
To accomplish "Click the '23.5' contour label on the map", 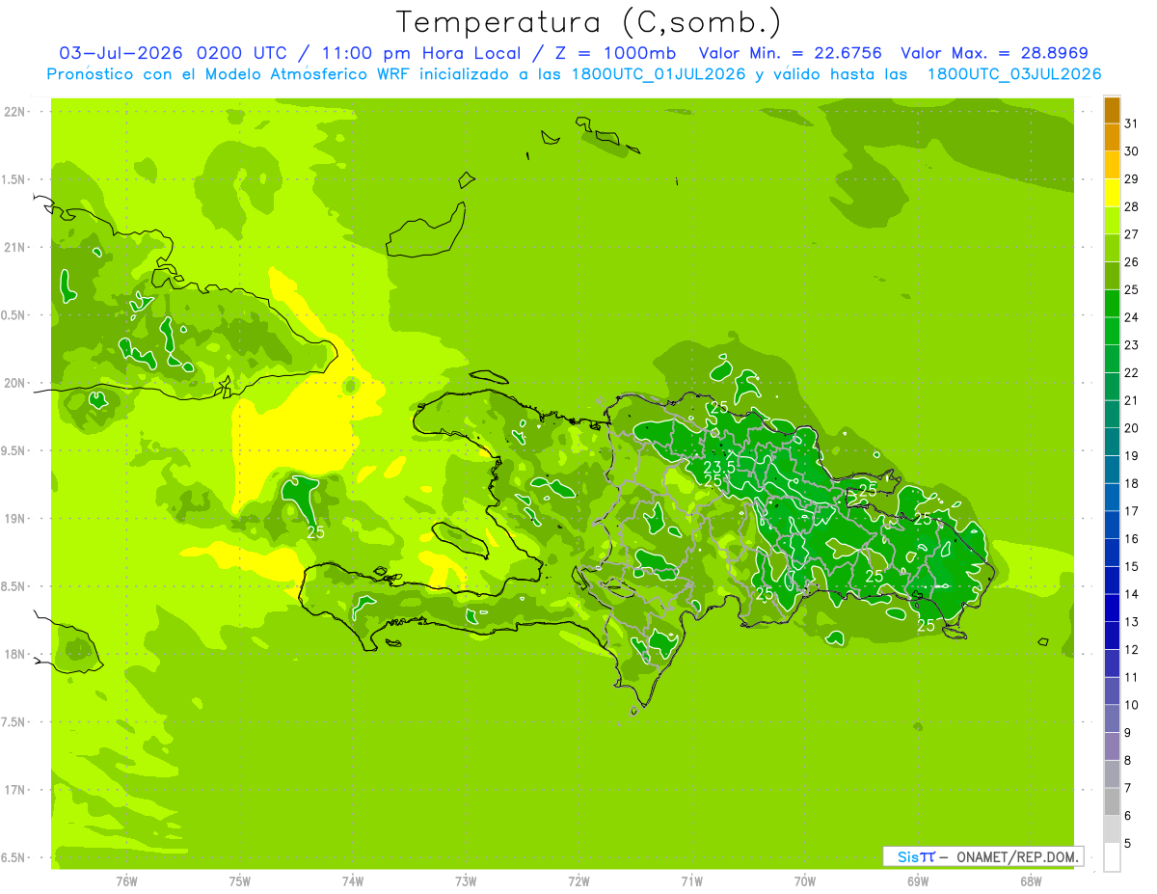I will pyautogui.click(x=718, y=467).
